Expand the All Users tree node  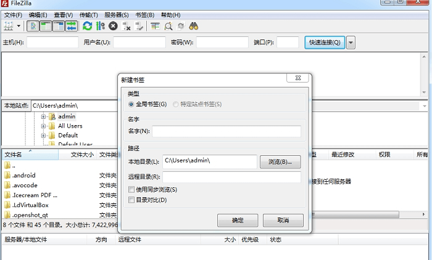pos(43,126)
